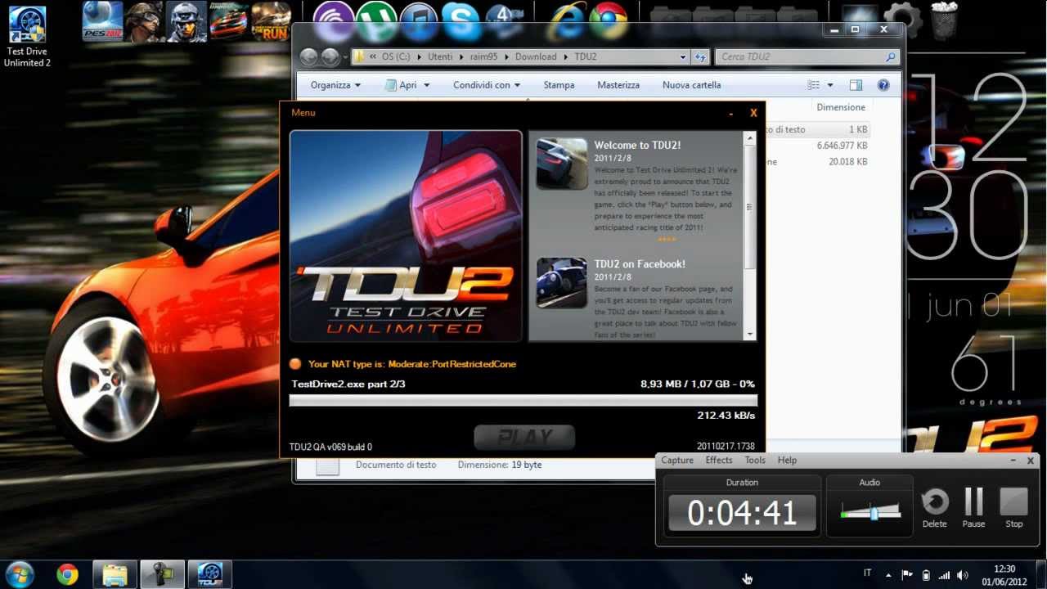Click the volume speaker tray icon

click(963, 575)
